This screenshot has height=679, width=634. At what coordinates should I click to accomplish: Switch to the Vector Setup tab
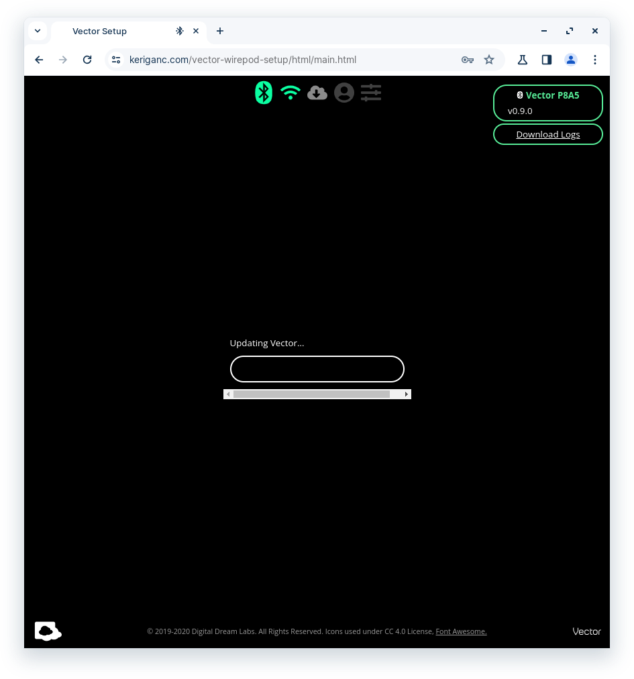coord(99,31)
